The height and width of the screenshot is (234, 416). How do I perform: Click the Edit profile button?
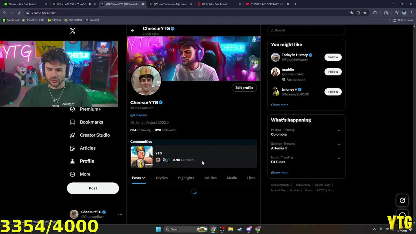pos(244,88)
